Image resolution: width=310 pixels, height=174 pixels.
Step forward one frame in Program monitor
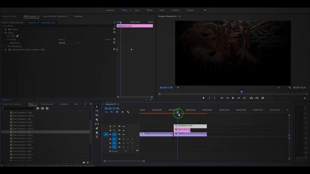[239, 98]
